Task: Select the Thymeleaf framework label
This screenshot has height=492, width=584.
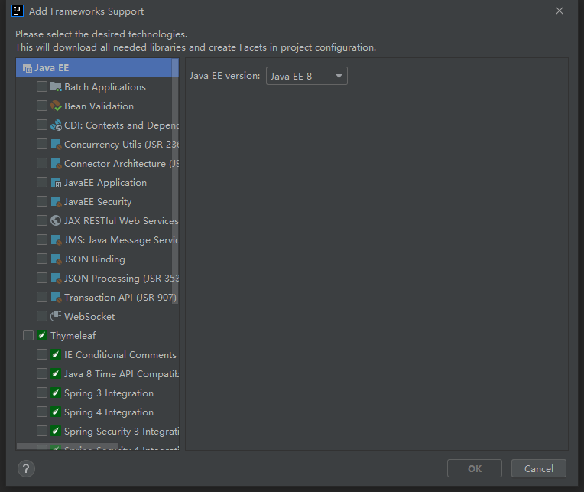Action: click(x=73, y=336)
